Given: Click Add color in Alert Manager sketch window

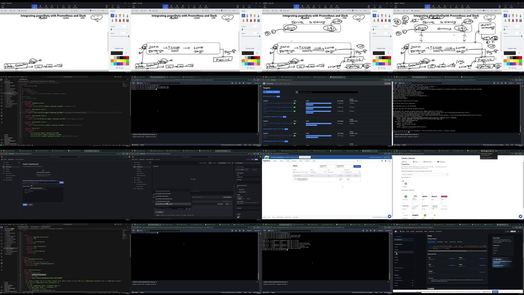Looking at the screenshot, I should [513, 68].
